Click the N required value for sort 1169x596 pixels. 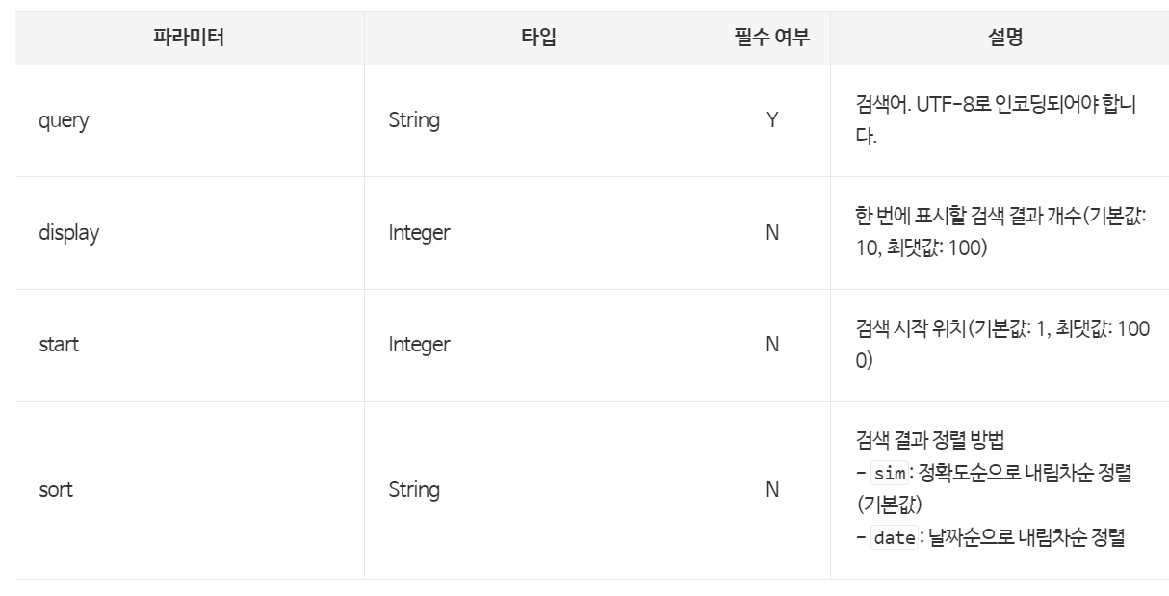tap(771, 490)
